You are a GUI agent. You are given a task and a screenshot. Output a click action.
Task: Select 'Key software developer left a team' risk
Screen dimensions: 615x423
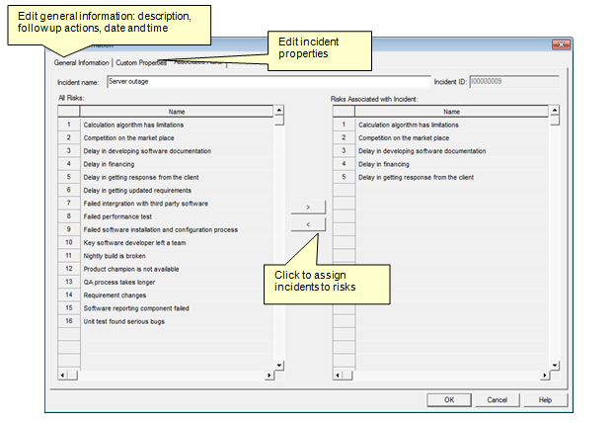[x=177, y=243]
